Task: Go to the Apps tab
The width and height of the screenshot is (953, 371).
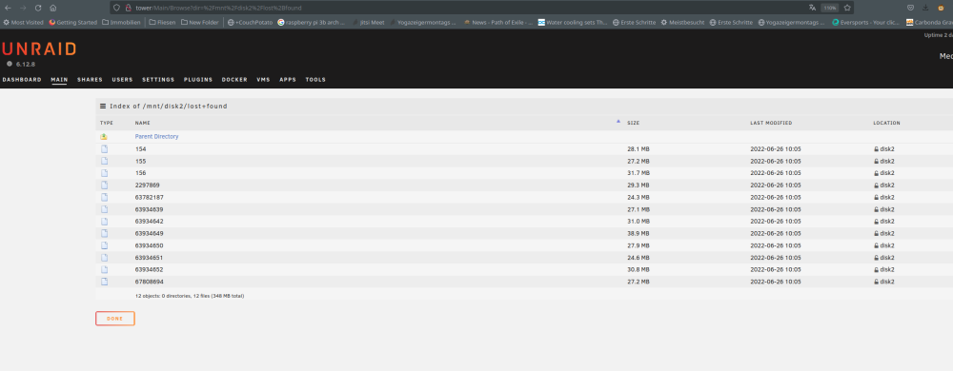Action: click(x=288, y=79)
